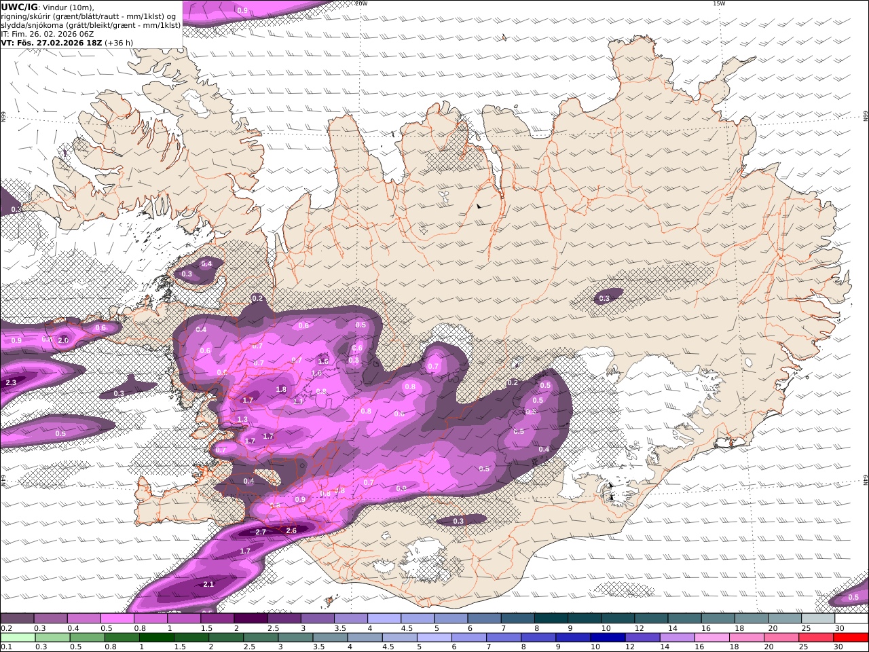Screen dimensions: 869x652
Task: Click the bright pink upper swatch between 0.5 and 0.8
Action: [x=117, y=618]
